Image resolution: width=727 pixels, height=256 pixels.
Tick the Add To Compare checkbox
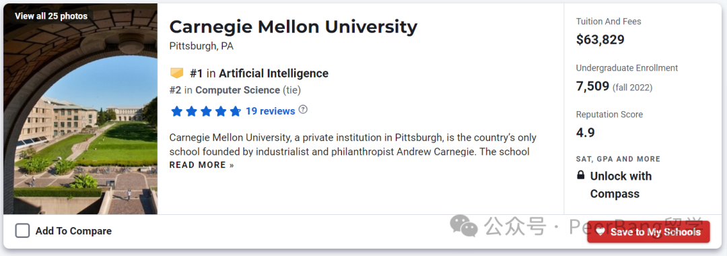pyautogui.click(x=22, y=231)
